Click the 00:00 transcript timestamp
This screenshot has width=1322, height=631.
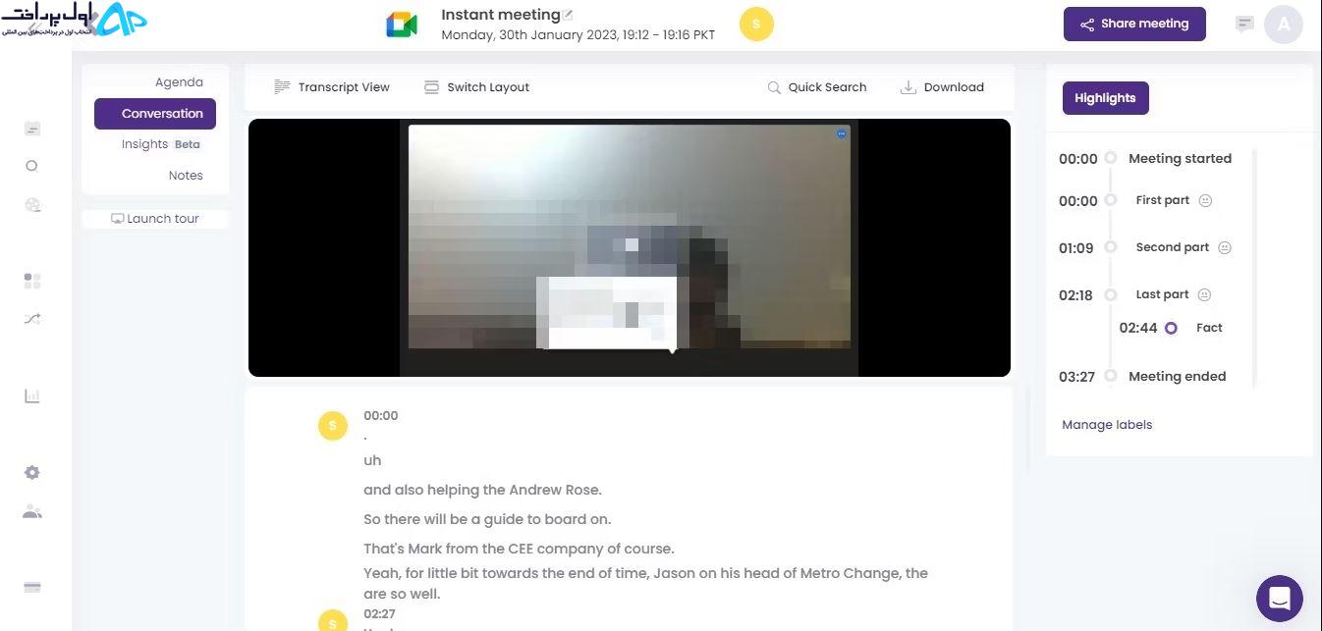[x=381, y=415]
